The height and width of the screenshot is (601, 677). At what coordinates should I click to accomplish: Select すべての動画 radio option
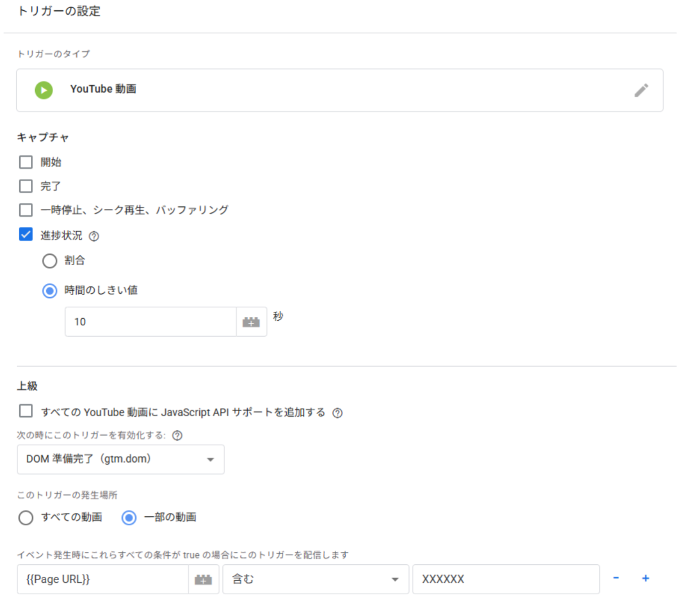coord(26,517)
